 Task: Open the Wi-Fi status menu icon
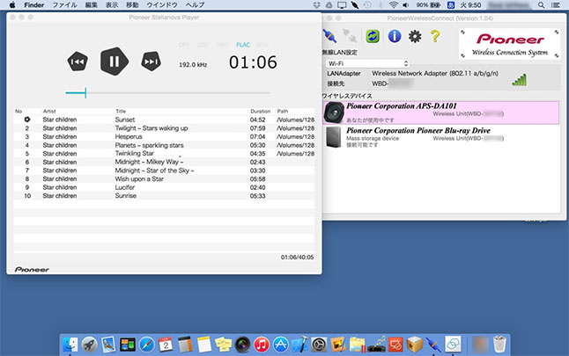pyautogui.click(x=394, y=5)
